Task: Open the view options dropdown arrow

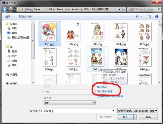Action: click(x=142, y=16)
